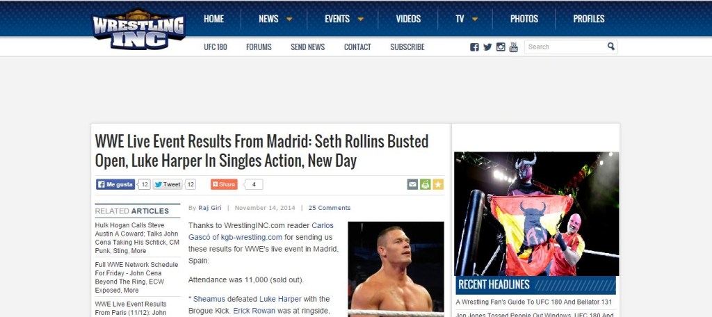Open the YouTube icon in header
Image resolution: width=712 pixels, height=317 pixels.
[514, 47]
